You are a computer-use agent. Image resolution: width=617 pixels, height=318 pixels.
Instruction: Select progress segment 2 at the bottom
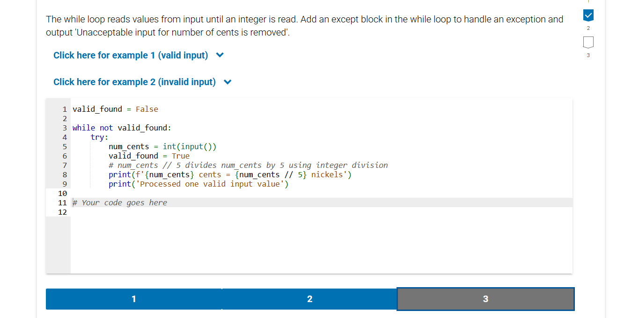click(309, 299)
